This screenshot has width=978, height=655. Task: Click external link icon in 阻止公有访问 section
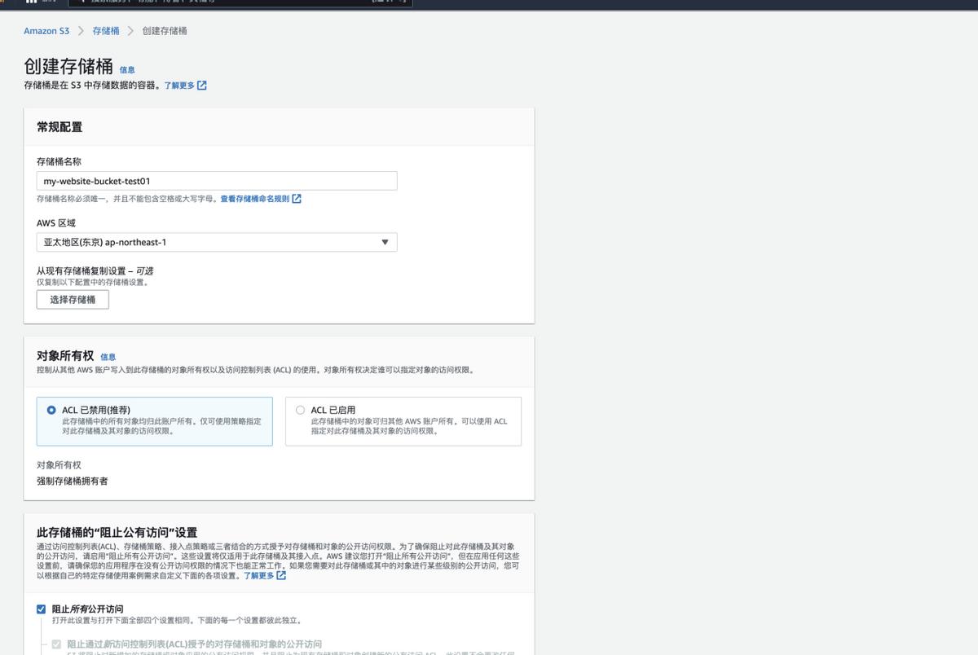[x=280, y=574]
